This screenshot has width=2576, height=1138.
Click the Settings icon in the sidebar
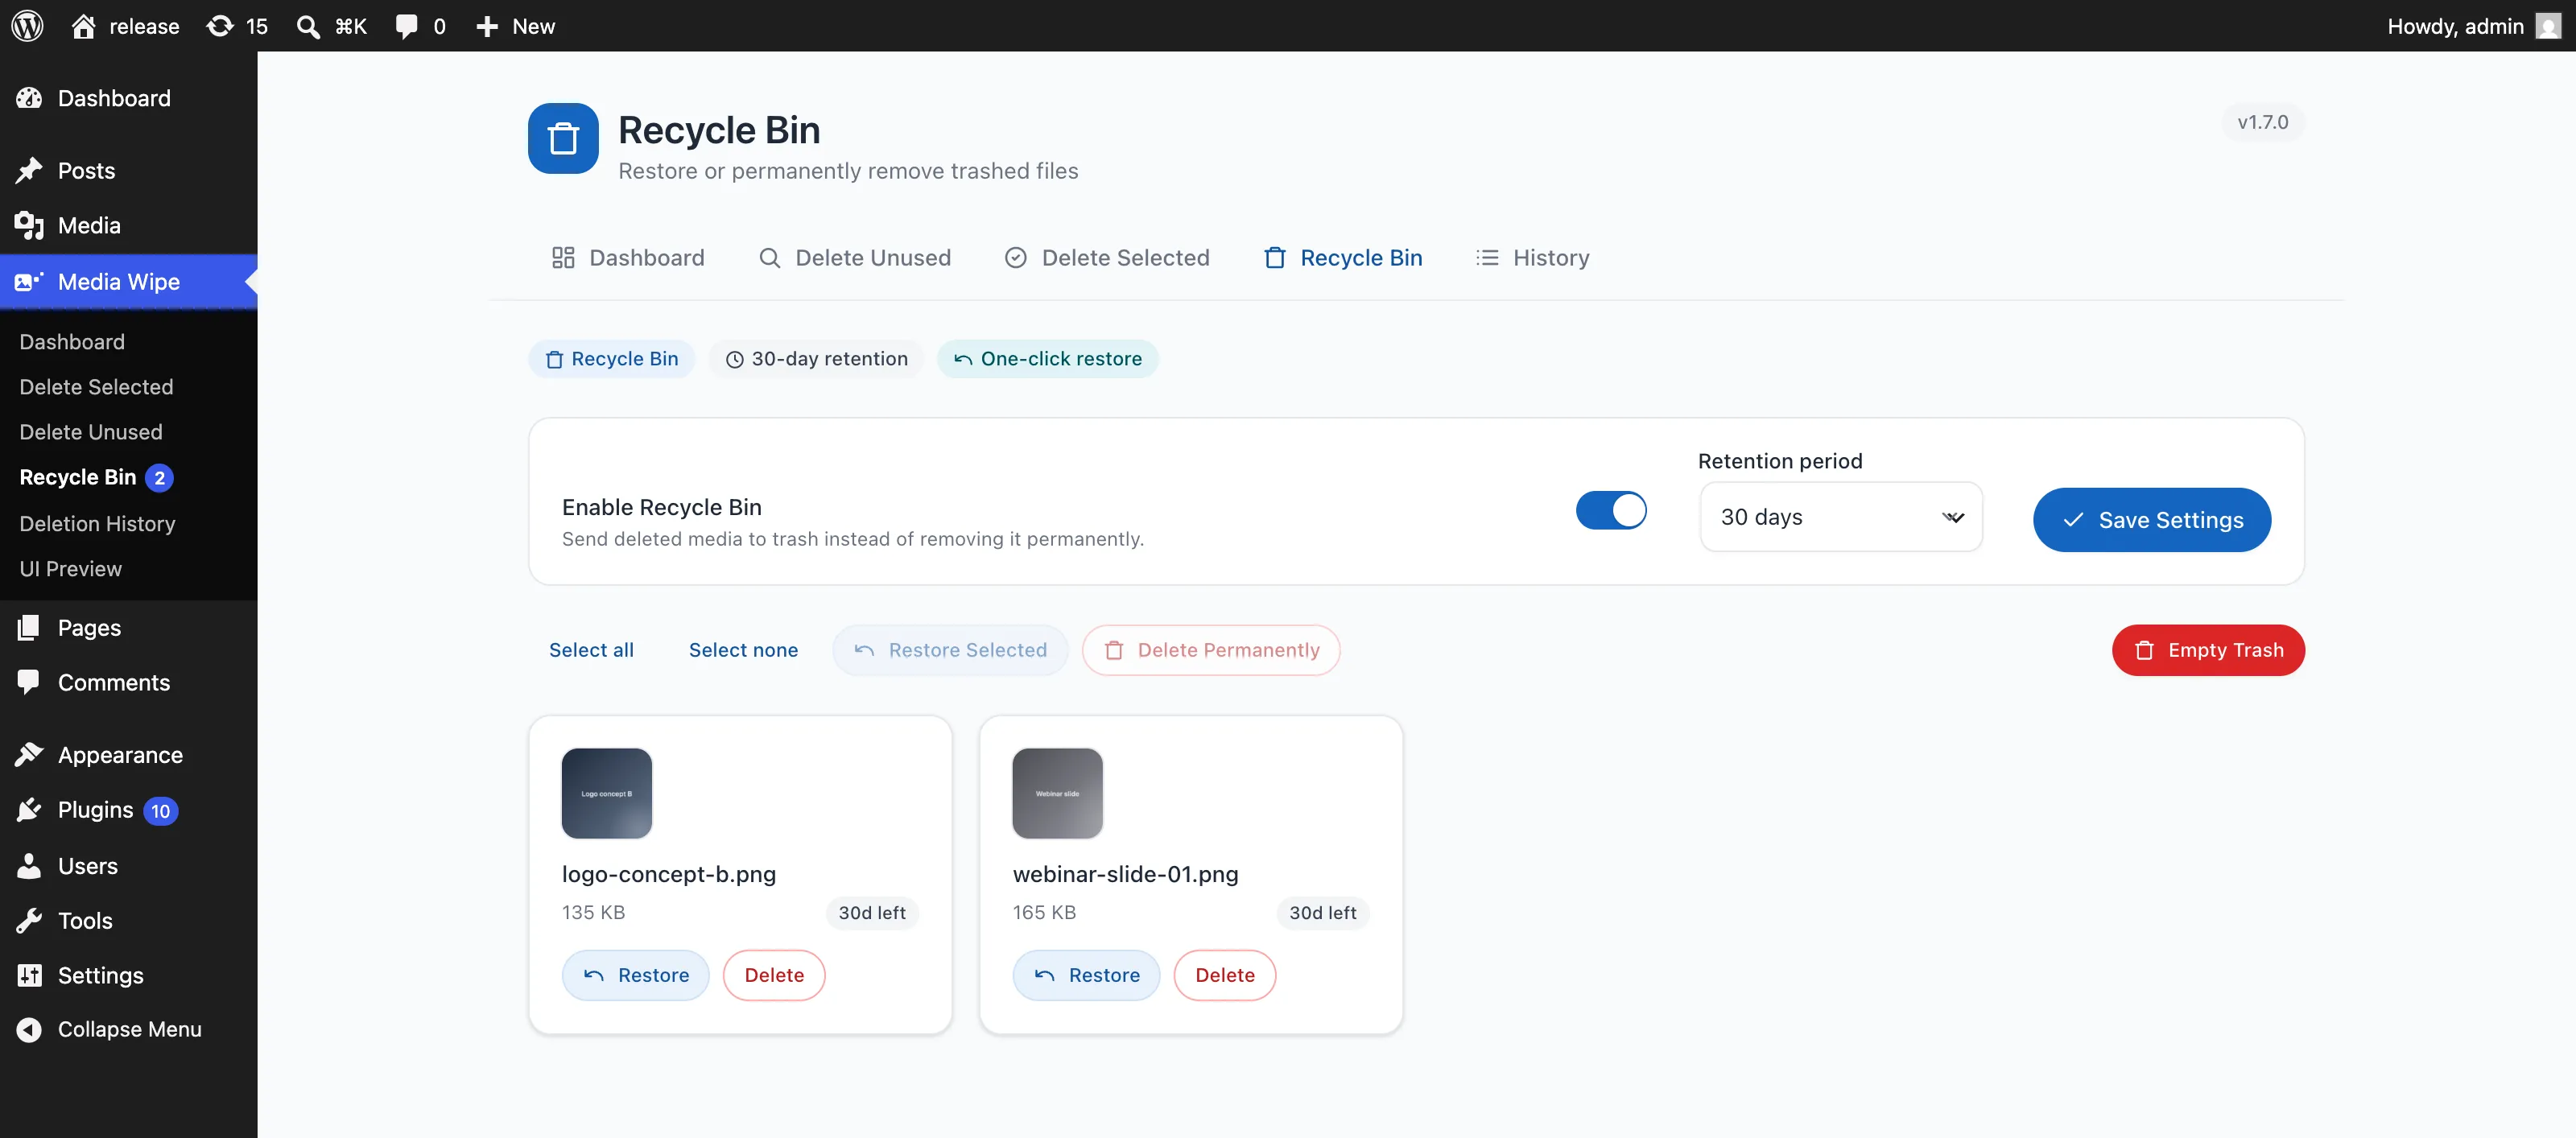(x=29, y=975)
